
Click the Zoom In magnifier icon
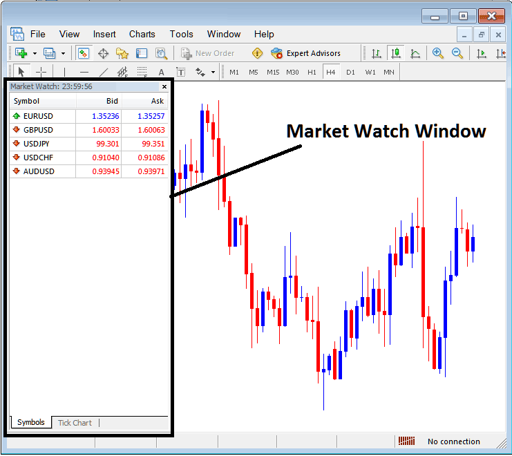click(x=437, y=53)
